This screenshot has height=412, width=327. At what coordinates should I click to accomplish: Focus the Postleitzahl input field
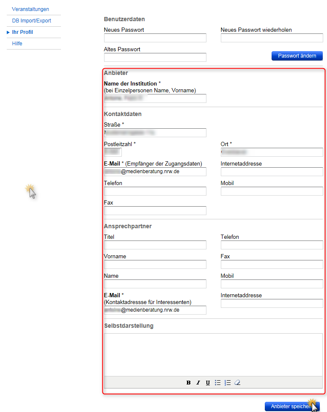click(113, 152)
